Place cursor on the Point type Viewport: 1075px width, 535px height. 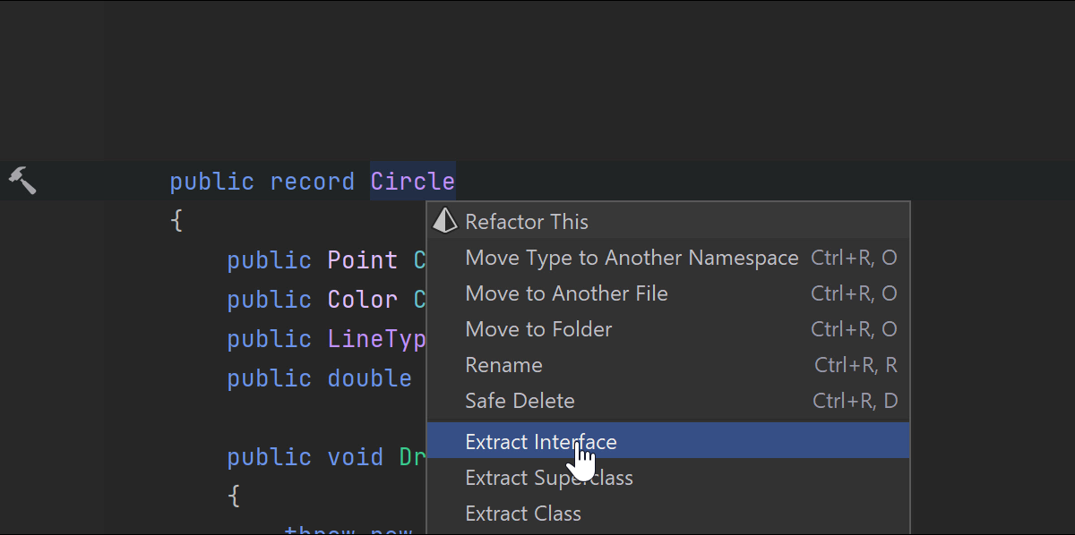click(362, 260)
